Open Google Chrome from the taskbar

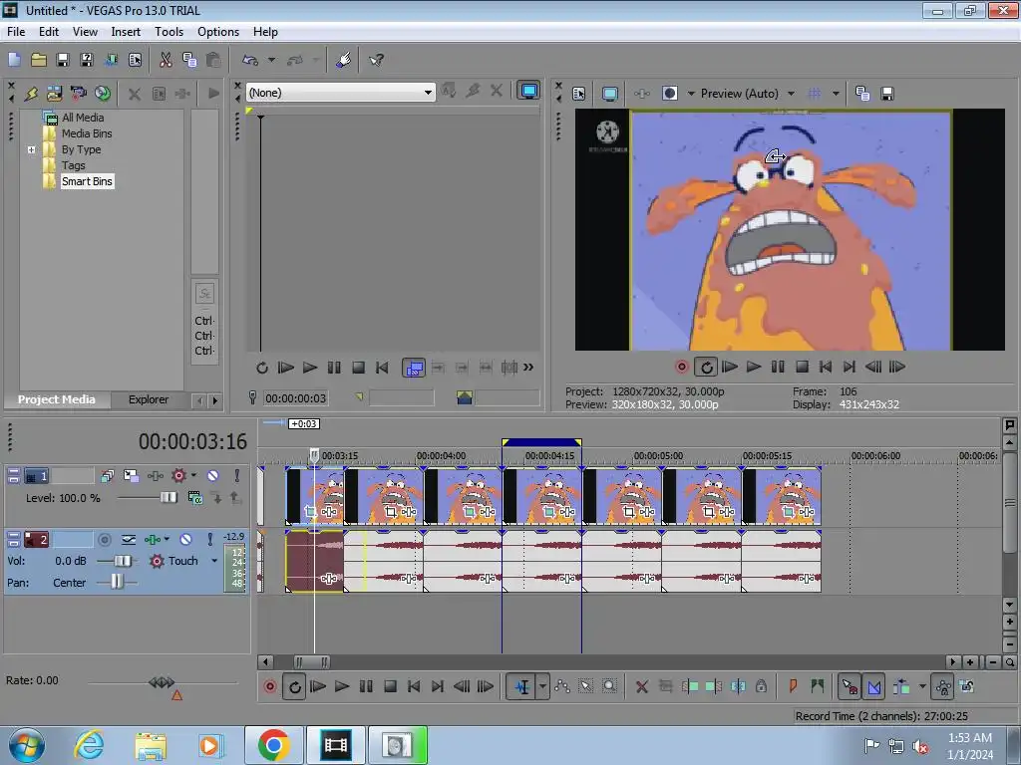273,745
